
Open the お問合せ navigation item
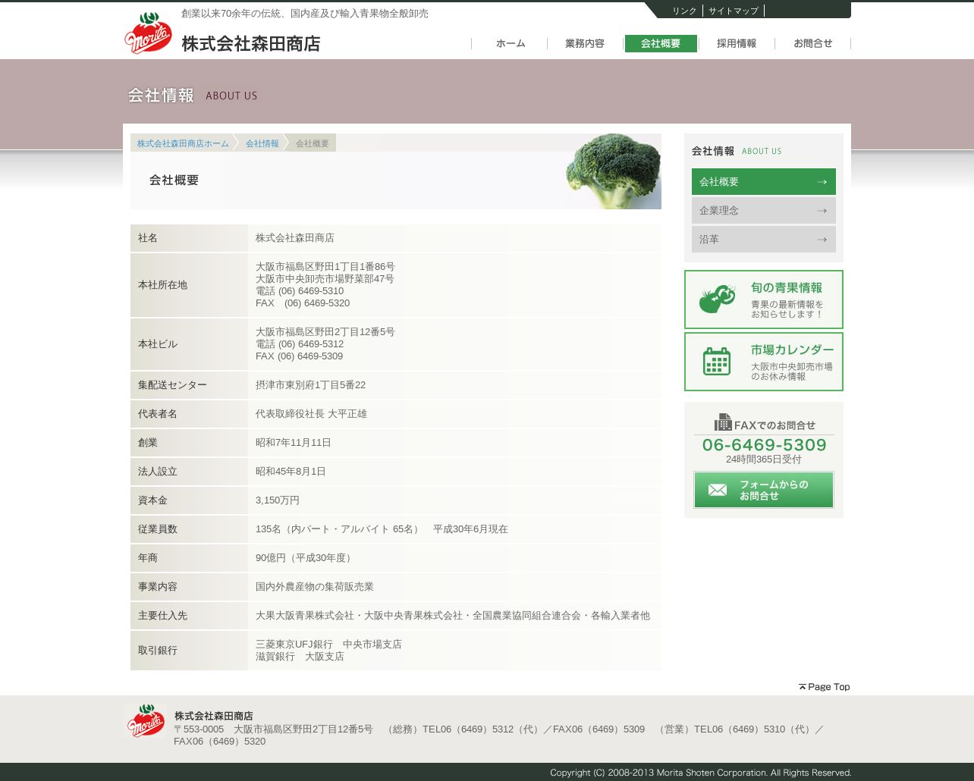(813, 44)
